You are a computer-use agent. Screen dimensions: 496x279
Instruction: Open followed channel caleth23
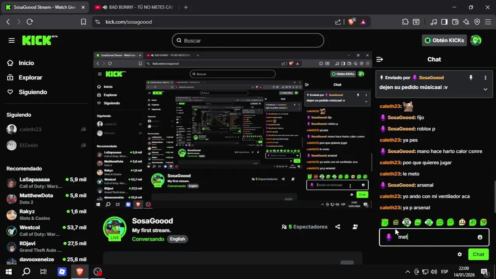click(x=47, y=129)
